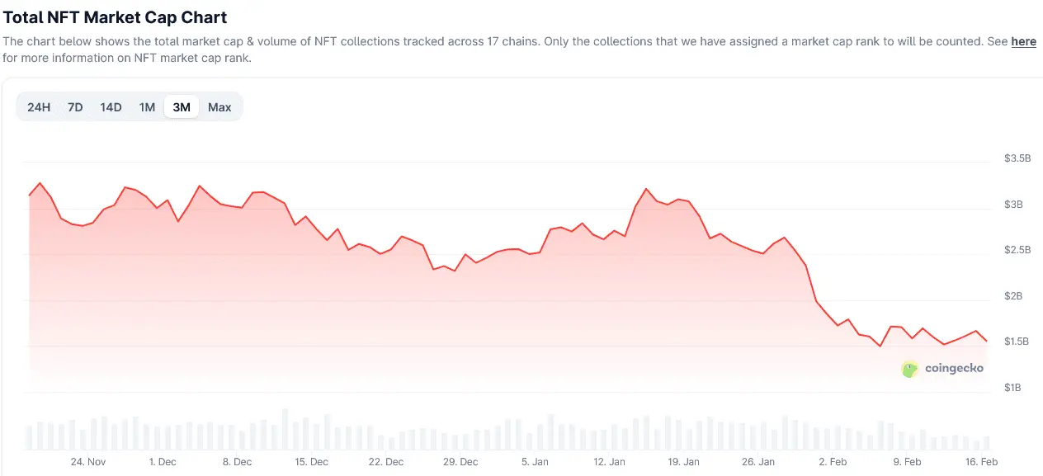Click the 24. Nov date axis label

click(88, 462)
